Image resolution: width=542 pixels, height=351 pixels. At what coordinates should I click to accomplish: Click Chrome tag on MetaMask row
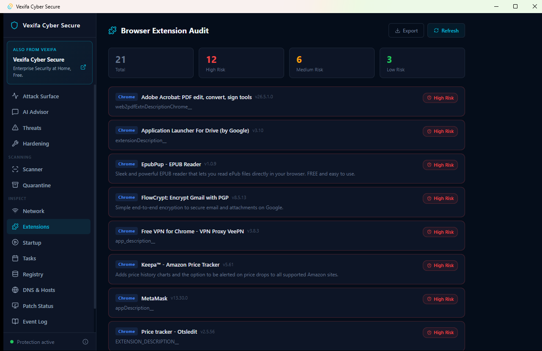(x=126, y=298)
